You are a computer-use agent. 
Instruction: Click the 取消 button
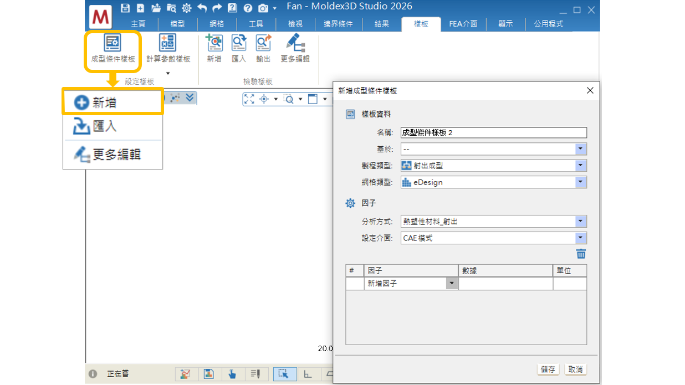coord(575,369)
